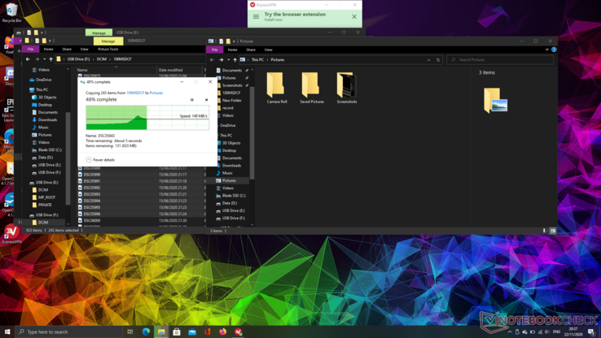Collapse details with Fewer details chevron

89,159
